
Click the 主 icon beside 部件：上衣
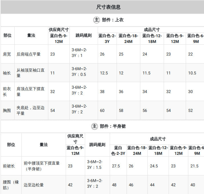click(x=97, y=20)
